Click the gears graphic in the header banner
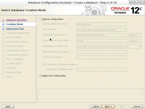The image size is (145, 109). coord(93,10)
